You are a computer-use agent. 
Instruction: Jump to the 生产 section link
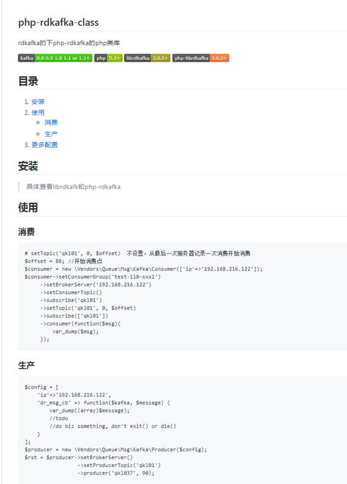click(51, 134)
